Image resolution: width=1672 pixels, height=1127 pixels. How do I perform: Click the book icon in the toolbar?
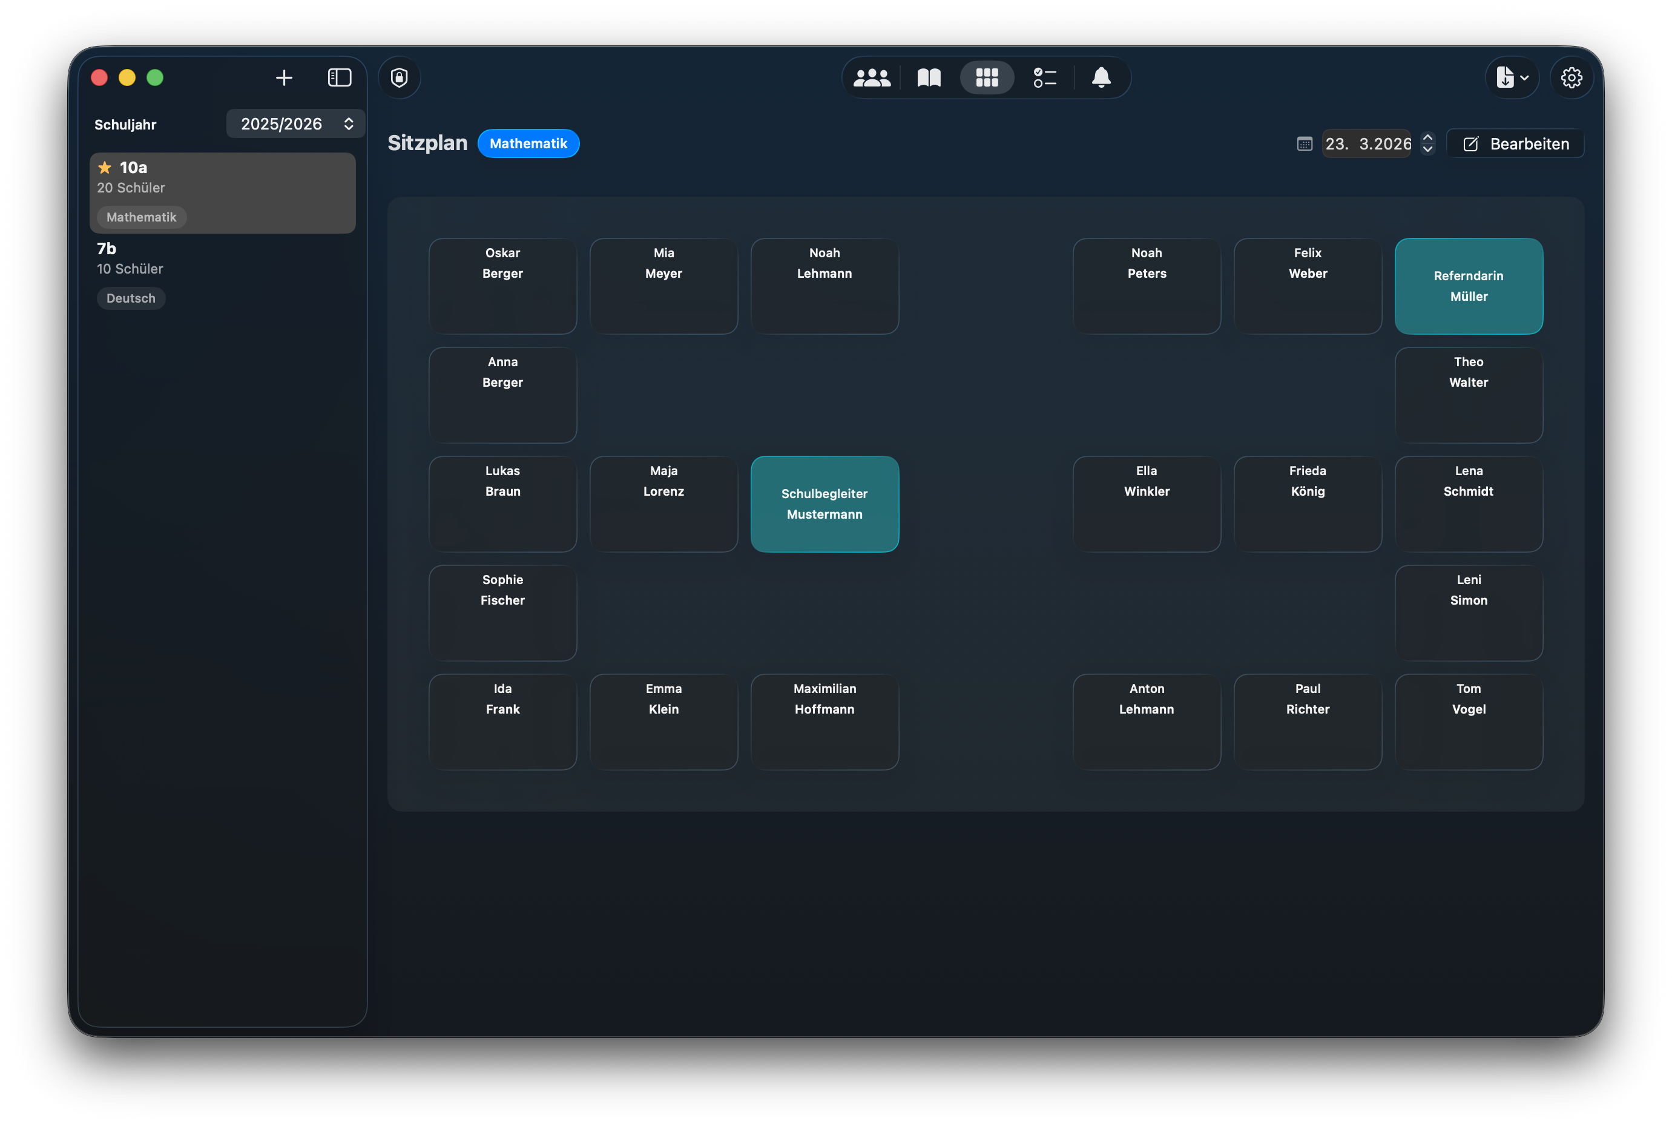point(928,77)
